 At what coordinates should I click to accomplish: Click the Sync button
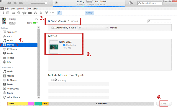[164, 104]
